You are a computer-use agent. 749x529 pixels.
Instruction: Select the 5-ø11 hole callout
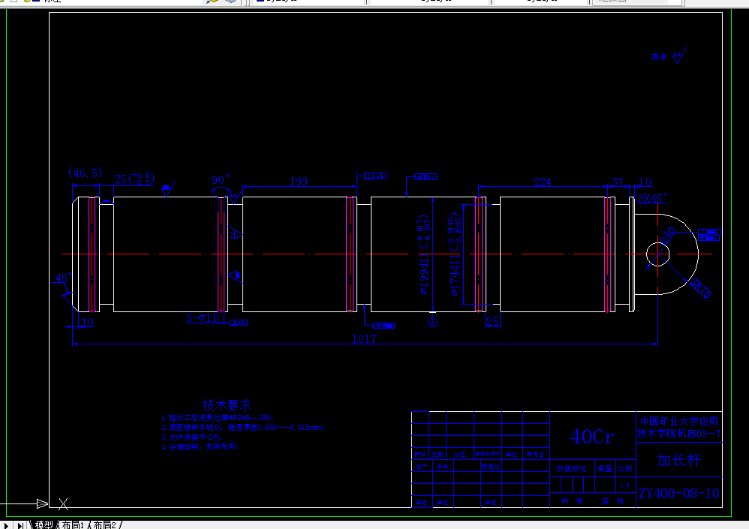[203, 317]
